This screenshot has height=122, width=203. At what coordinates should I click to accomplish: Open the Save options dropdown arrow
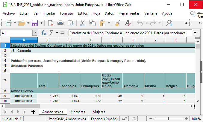[40, 23]
